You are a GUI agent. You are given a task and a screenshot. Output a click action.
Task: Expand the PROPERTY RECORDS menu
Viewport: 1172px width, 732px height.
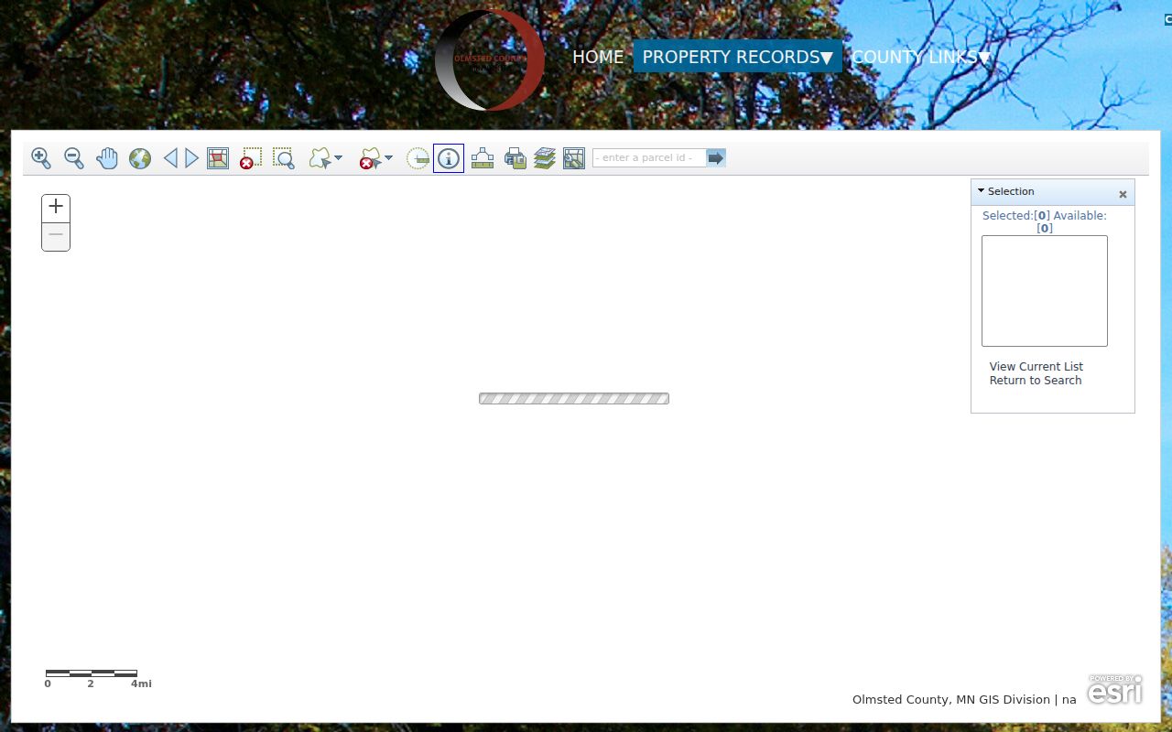coord(738,57)
